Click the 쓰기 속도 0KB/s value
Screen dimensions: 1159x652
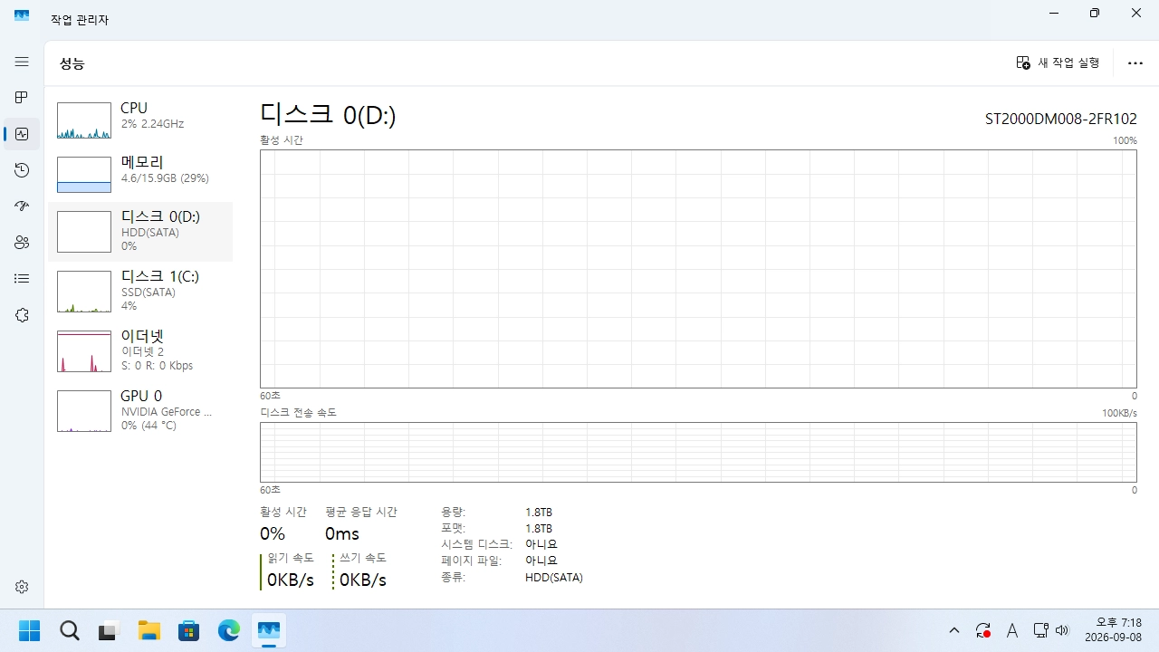click(x=363, y=580)
